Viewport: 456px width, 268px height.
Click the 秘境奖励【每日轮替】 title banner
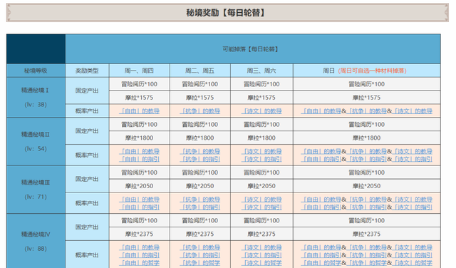tap(227, 13)
